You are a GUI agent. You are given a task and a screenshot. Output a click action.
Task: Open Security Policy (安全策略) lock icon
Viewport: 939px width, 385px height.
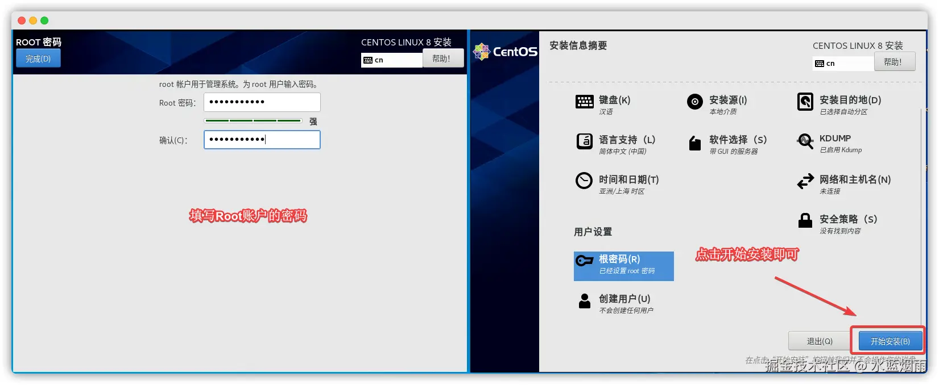point(805,220)
